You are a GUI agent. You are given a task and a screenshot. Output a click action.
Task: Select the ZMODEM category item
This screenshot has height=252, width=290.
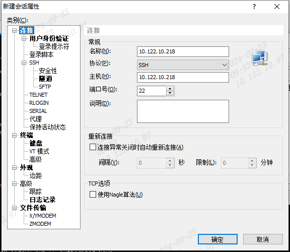(x=40, y=224)
